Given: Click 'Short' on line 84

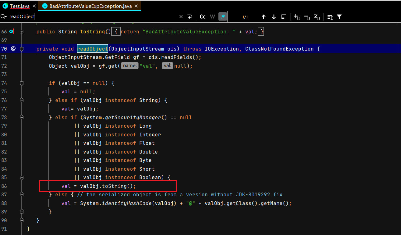Looking at the screenshot, I should click(147, 169).
